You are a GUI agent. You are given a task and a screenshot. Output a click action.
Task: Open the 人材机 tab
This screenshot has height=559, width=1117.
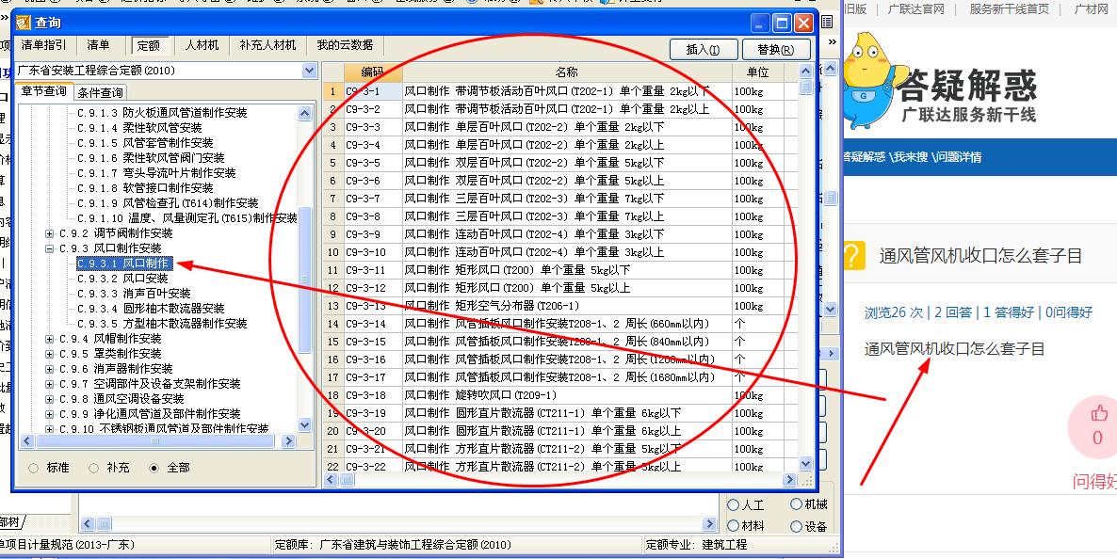(x=202, y=45)
